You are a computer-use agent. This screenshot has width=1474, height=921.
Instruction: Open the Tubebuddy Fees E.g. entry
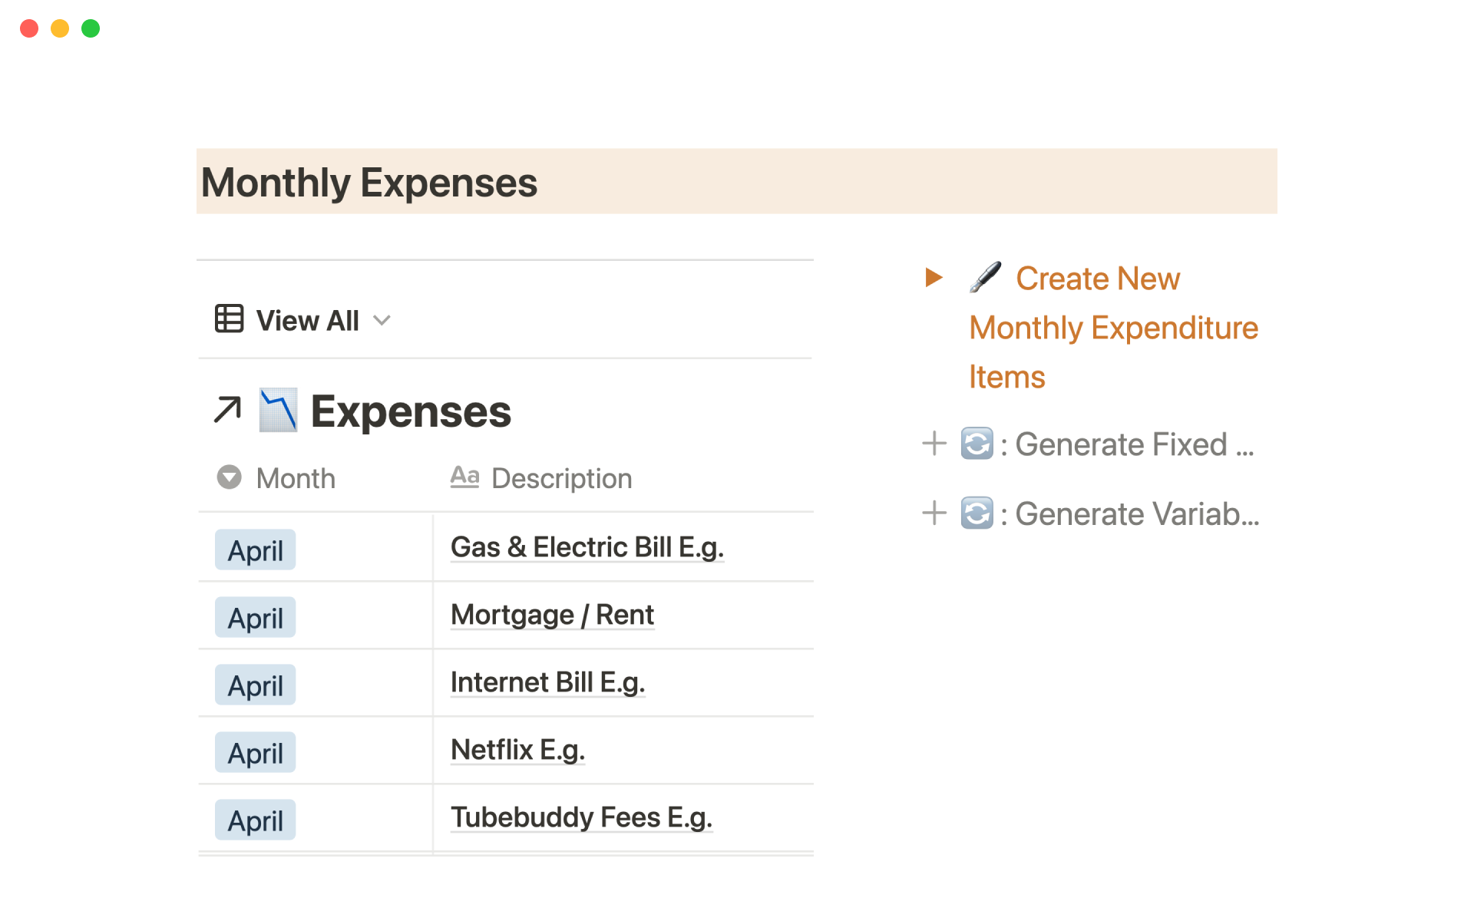[x=581, y=817]
